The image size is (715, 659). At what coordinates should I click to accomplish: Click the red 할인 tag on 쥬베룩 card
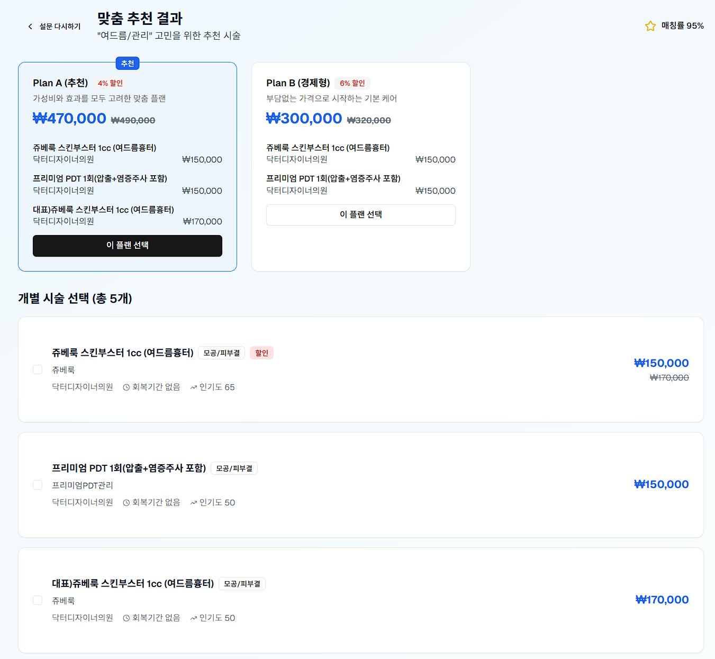pyautogui.click(x=261, y=353)
